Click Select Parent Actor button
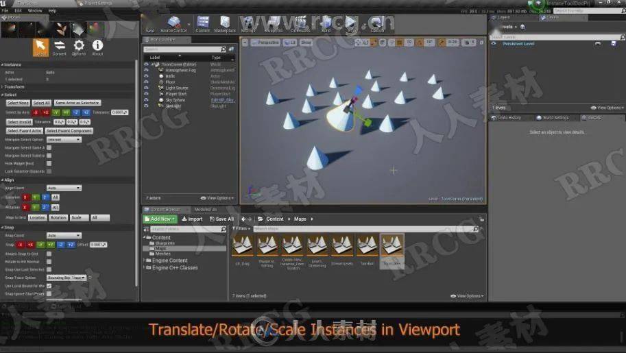 click(x=25, y=131)
